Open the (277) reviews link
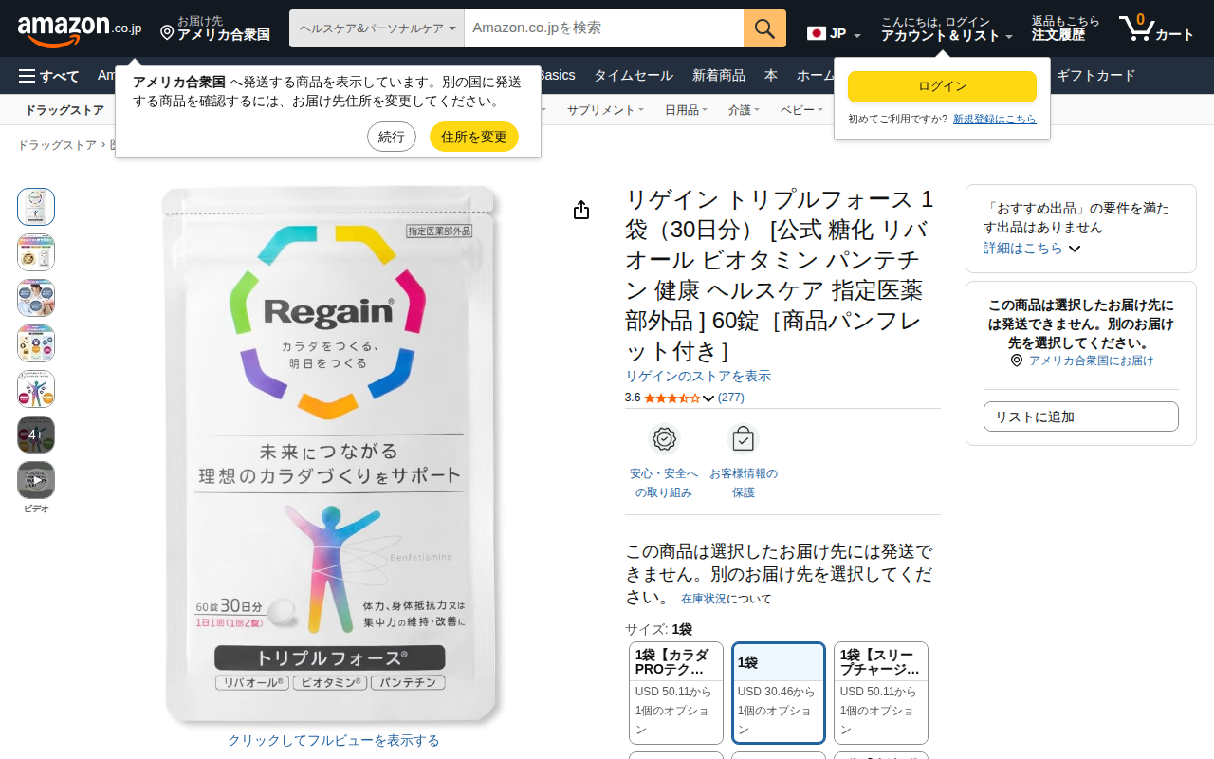This screenshot has width=1214, height=759. point(731,398)
